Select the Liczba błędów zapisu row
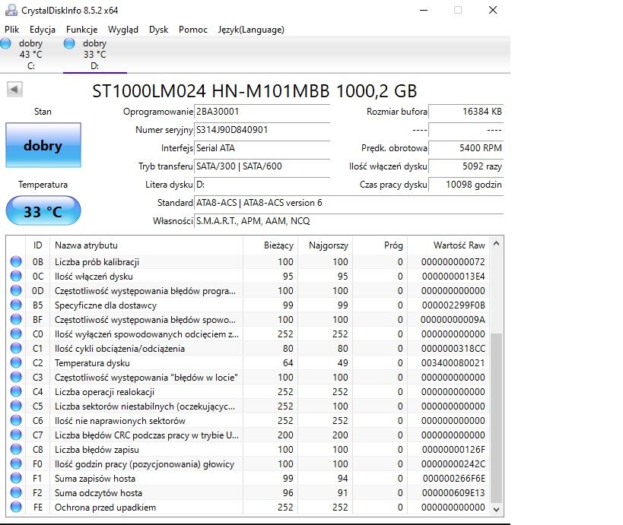The height and width of the screenshot is (525, 623). point(248,449)
